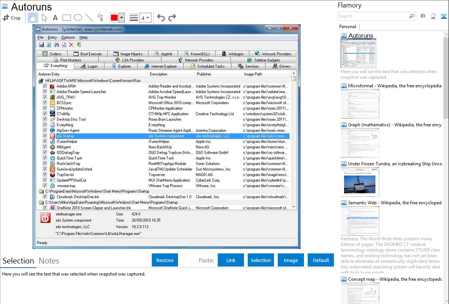Toggle the QuickTime Task checkbox
The height and width of the screenshot is (304, 449).
tap(45, 158)
